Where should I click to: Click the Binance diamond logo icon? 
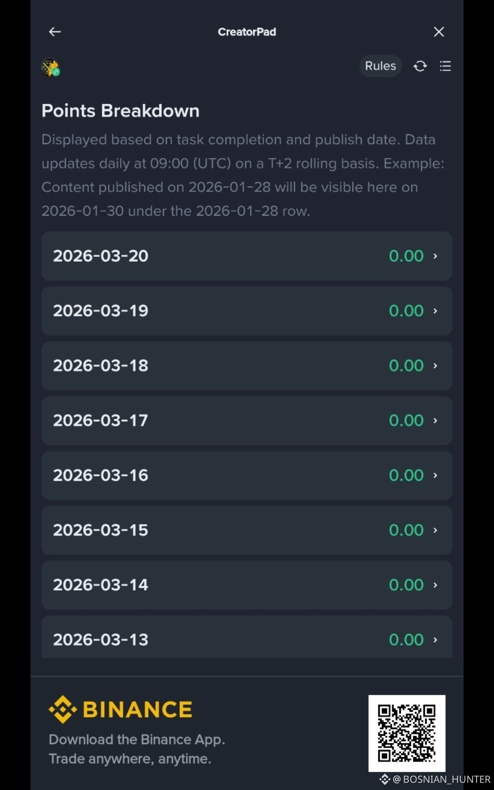click(63, 709)
